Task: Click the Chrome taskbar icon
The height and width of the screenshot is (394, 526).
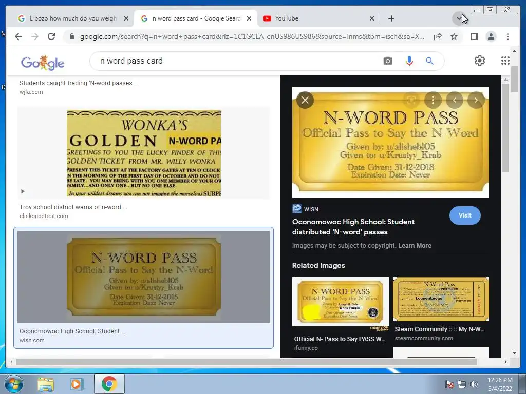Action: click(109, 384)
